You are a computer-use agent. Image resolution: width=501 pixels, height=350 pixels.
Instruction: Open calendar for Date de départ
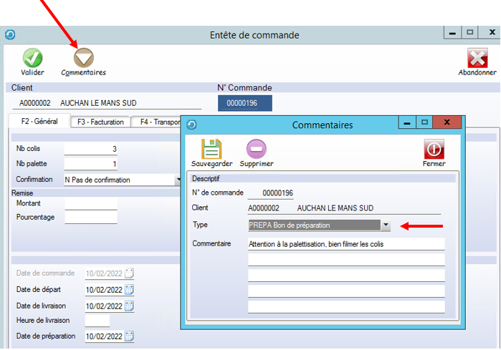130,289
